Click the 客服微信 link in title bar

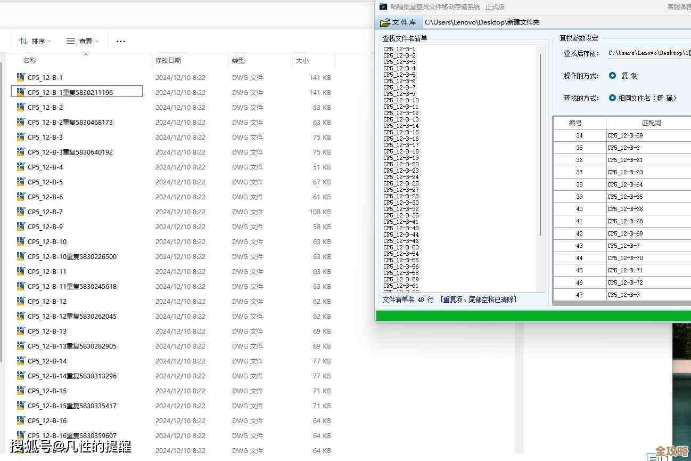pyautogui.click(x=678, y=7)
